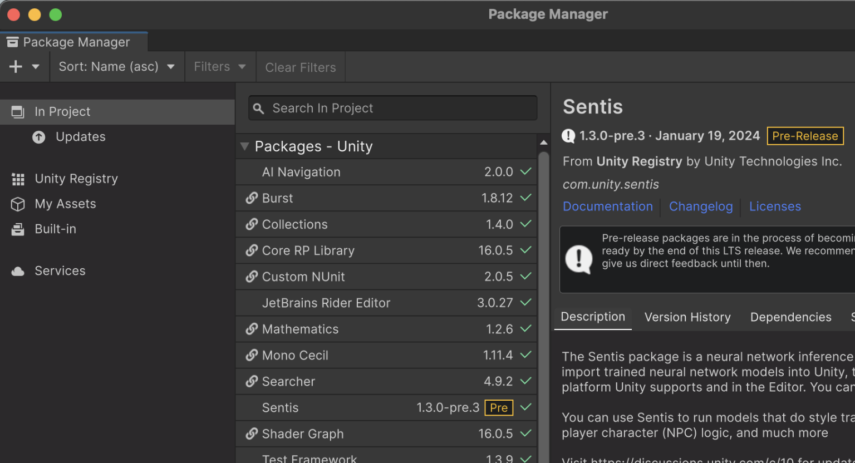Click the link icon next to Burst
855x463 pixels.
pyautogui.click(x=252, y=198)
